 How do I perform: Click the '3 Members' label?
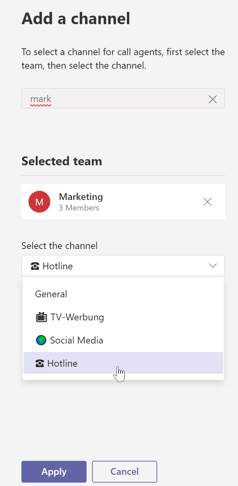[x=79, y=208]
